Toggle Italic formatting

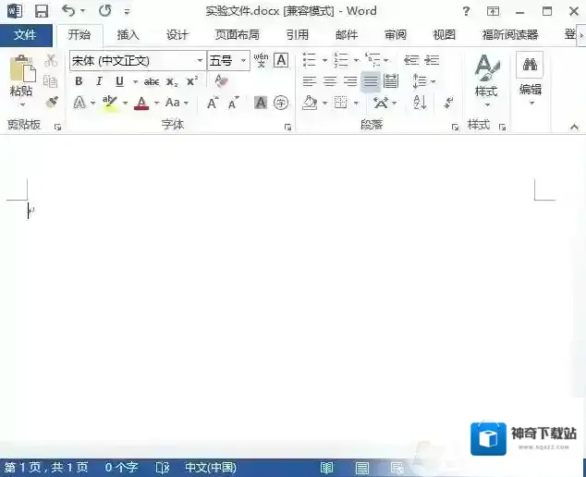point(99,81)
